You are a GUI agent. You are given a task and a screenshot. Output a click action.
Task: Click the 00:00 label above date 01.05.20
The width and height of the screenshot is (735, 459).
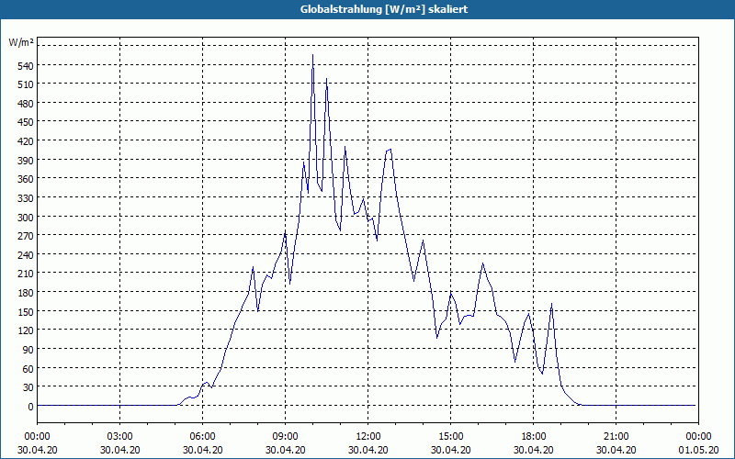[x=698, y=437]
